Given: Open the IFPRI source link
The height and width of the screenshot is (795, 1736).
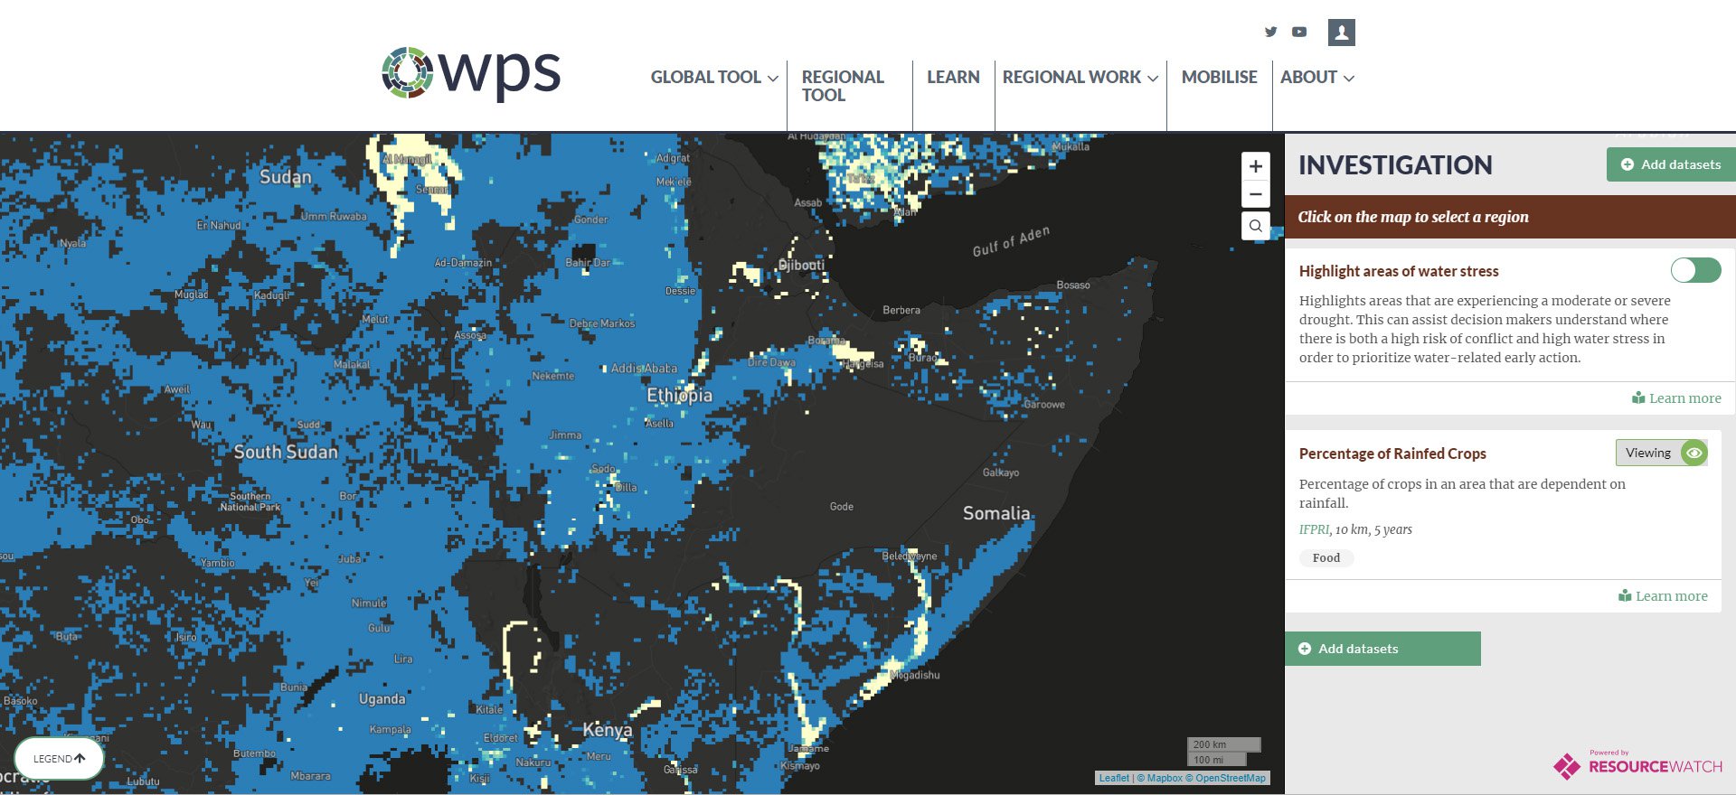Looking at the screenshot, I should coord(1314,530).
